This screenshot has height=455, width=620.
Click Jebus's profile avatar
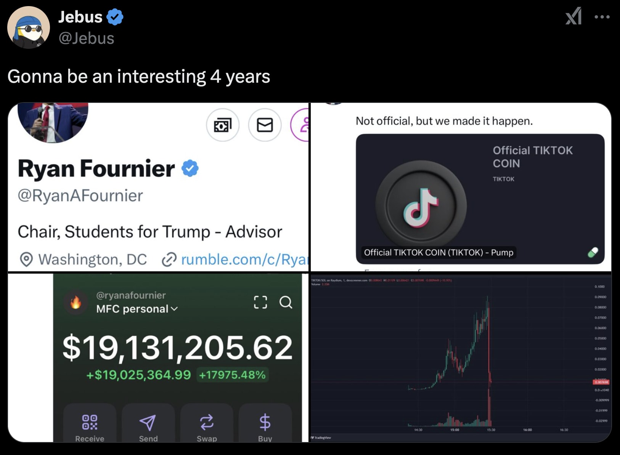[x=29, y=27]
